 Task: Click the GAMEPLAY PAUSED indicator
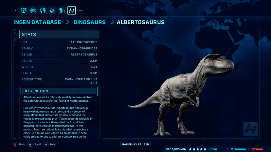click(135, 144)
